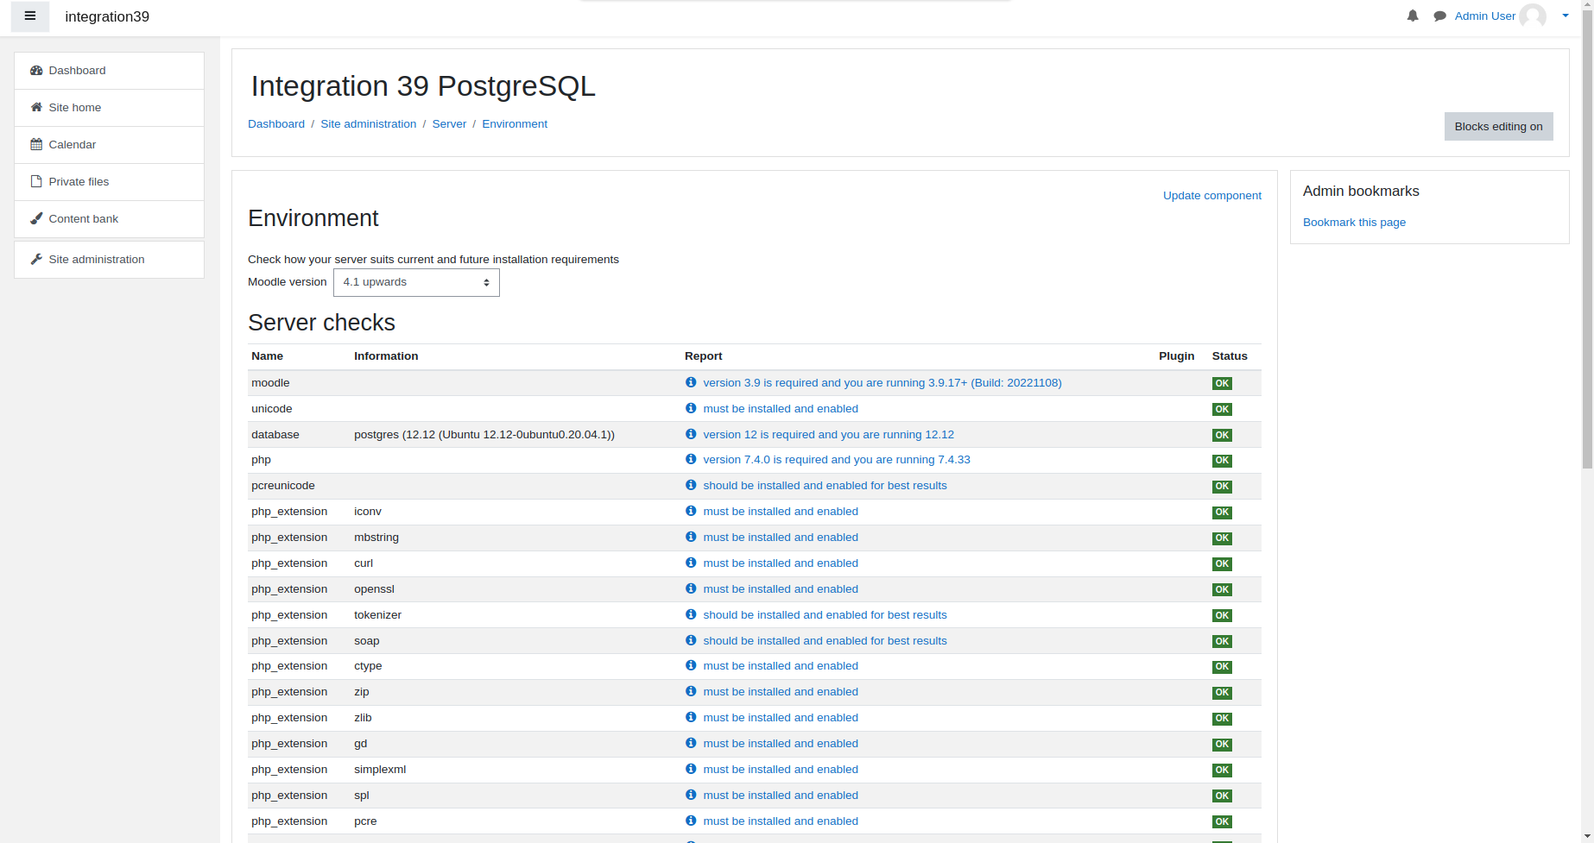Click the Update component link
The image size is (1594, 843).
pos(1211,196)
